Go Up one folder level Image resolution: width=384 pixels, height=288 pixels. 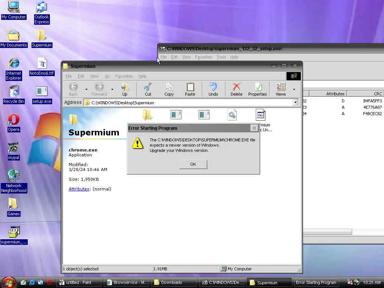click(124, 89)
